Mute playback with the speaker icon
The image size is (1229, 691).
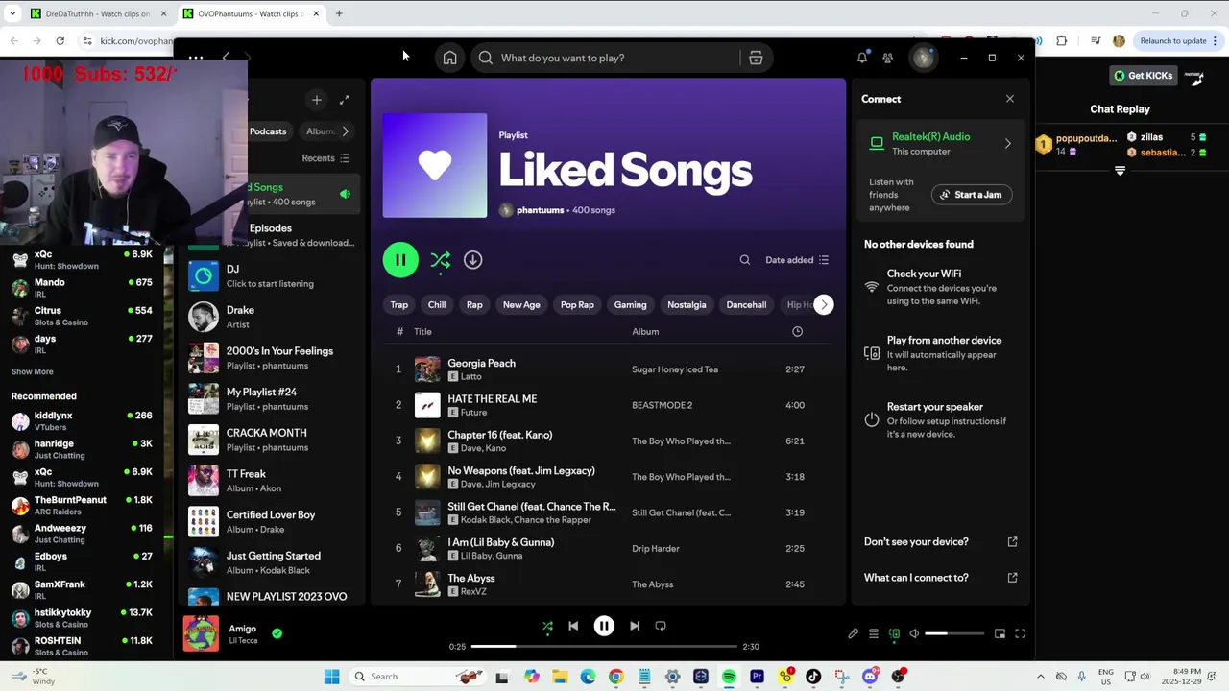click(914, 633)
